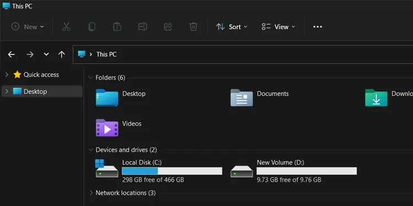
Task: Click the Rename icon in toolbar
Action: [x=143, y=27]
